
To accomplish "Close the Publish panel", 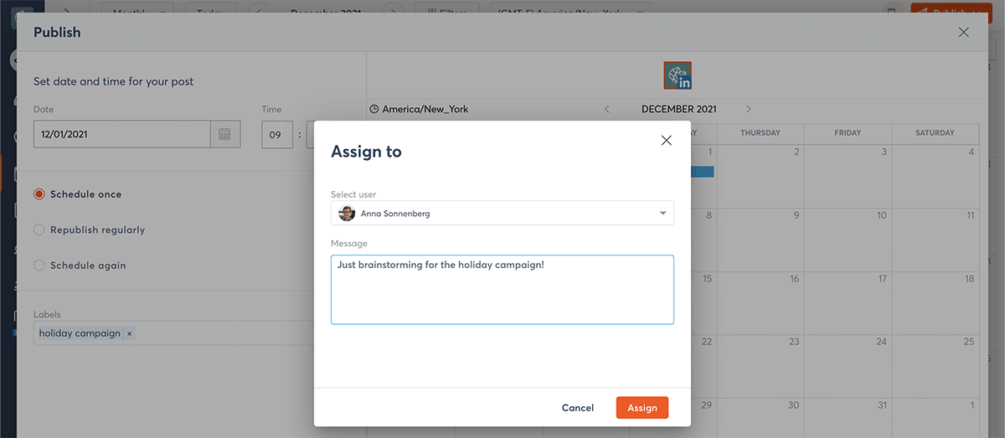I will pos(963,33).
